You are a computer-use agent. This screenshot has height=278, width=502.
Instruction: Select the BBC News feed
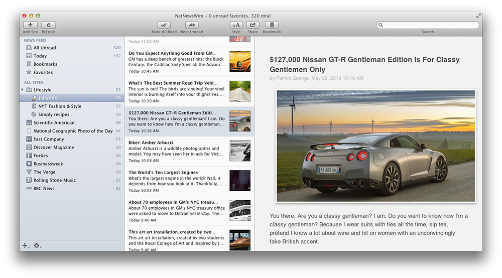(44, 189)
